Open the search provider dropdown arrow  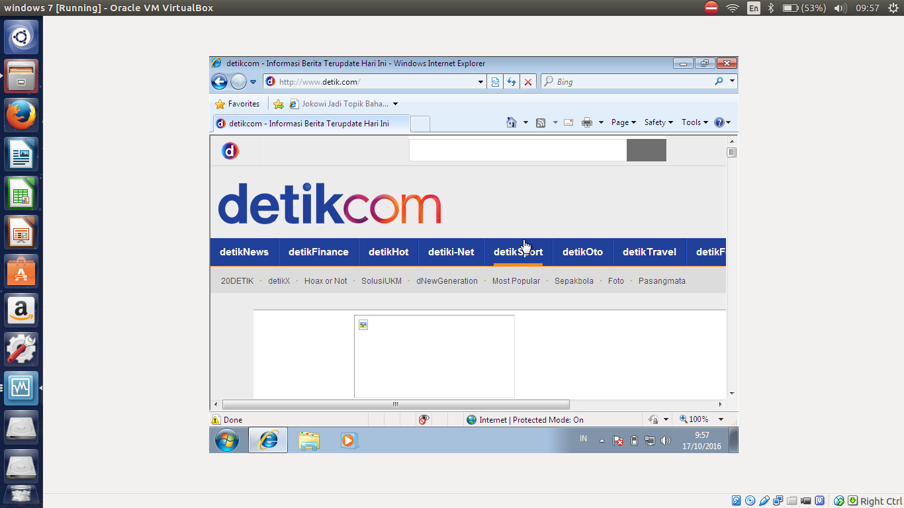coord(732,81)
